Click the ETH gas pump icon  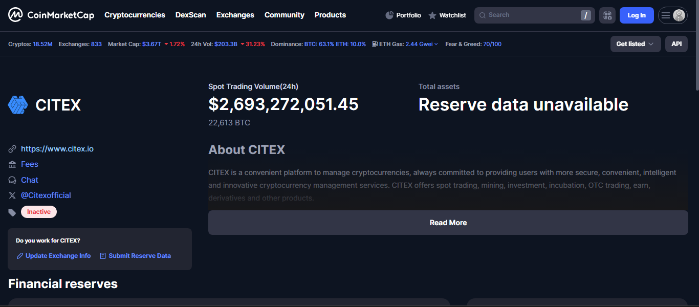(375, 44)
